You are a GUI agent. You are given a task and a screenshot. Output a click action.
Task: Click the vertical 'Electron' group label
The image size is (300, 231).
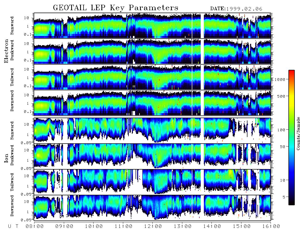[x=6, y=51]
